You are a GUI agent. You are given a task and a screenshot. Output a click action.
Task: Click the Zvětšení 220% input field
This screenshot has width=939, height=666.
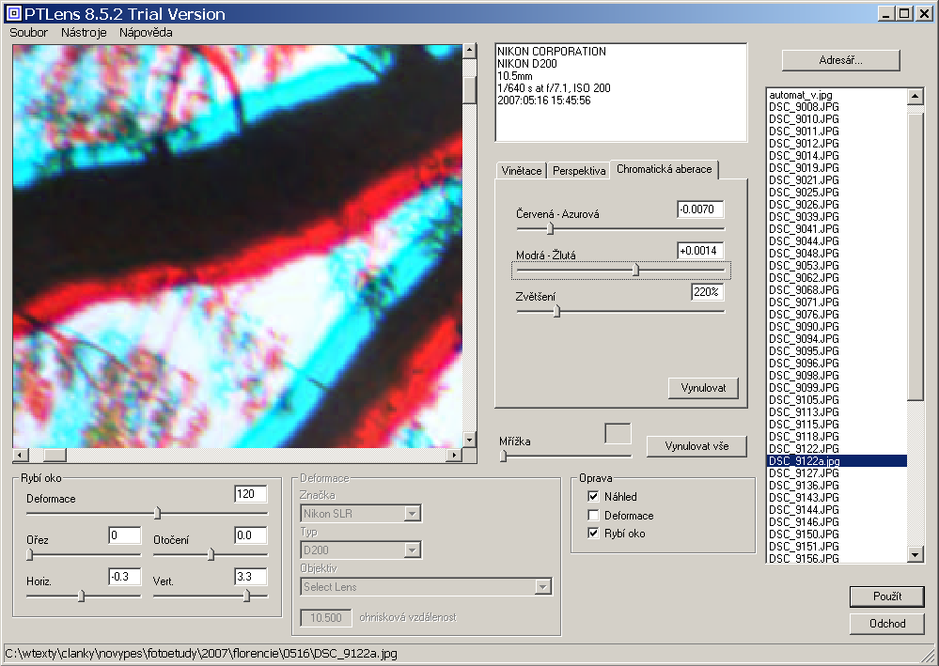pyautogui.click(x=708, y=292)
